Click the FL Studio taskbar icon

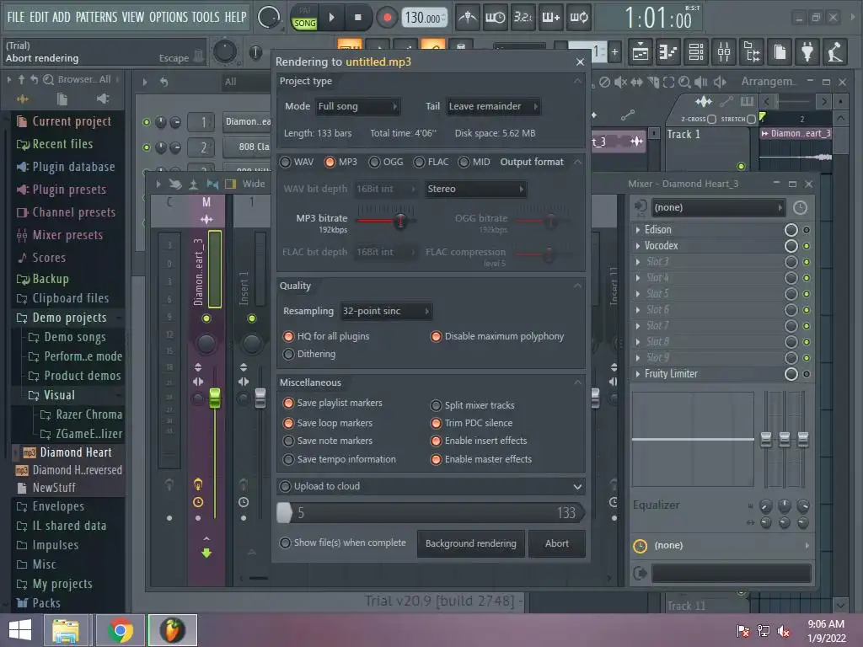click(x=172, y=630)
